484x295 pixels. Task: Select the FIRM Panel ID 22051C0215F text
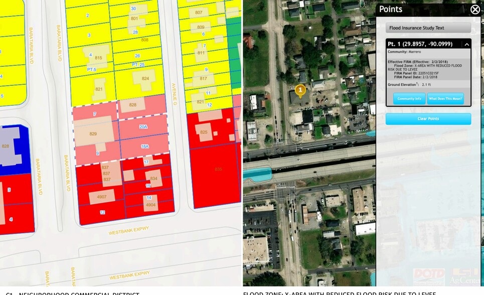[416, 74]
